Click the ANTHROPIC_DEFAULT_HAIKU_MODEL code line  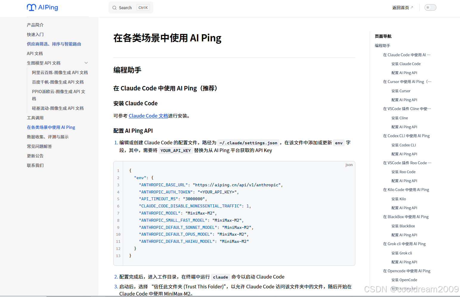pyautogui.click(x=194, y=241)
